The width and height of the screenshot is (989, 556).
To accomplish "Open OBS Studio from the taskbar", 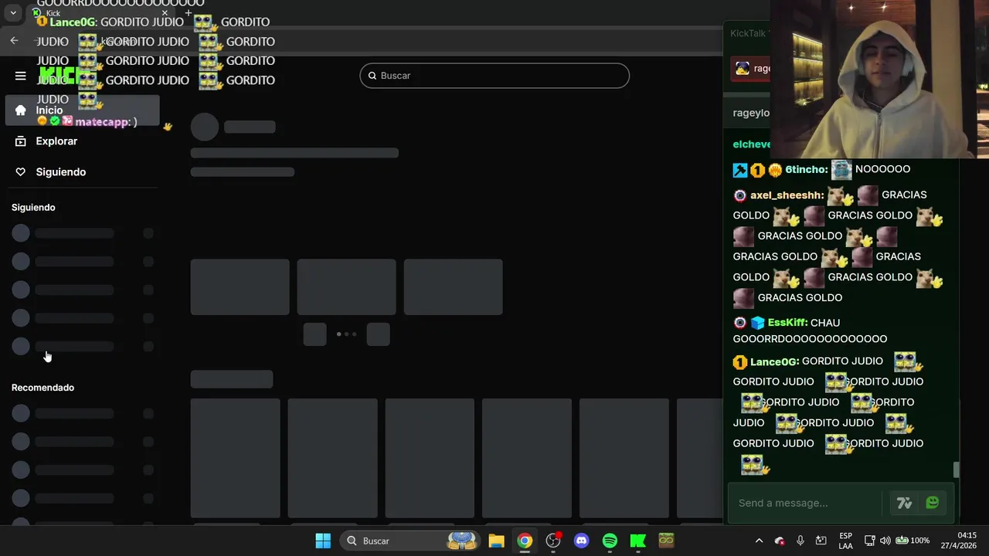I will tap(553, 541).
